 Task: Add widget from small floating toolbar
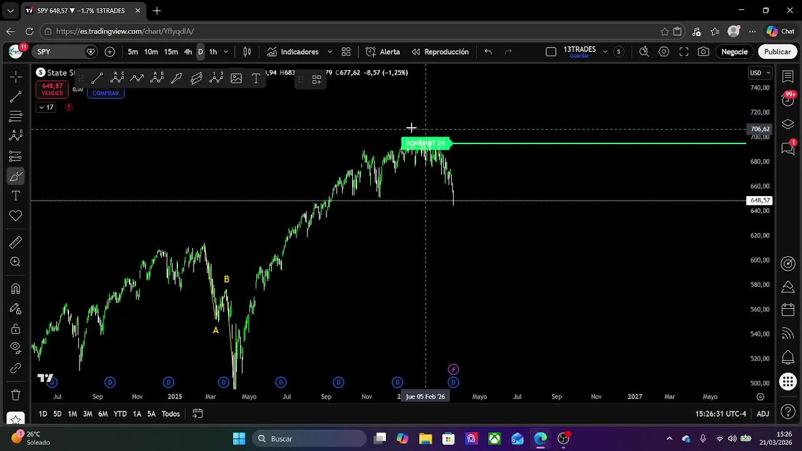click(x=317, y=80)
